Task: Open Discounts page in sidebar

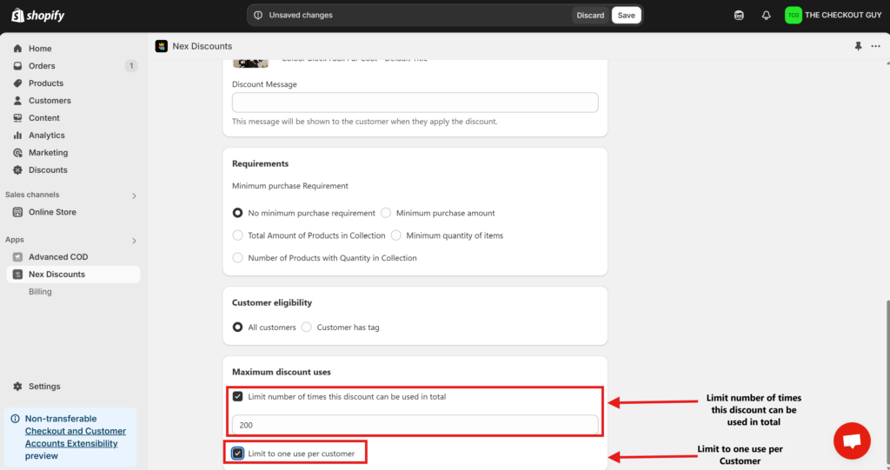Action: click(48, 169)
